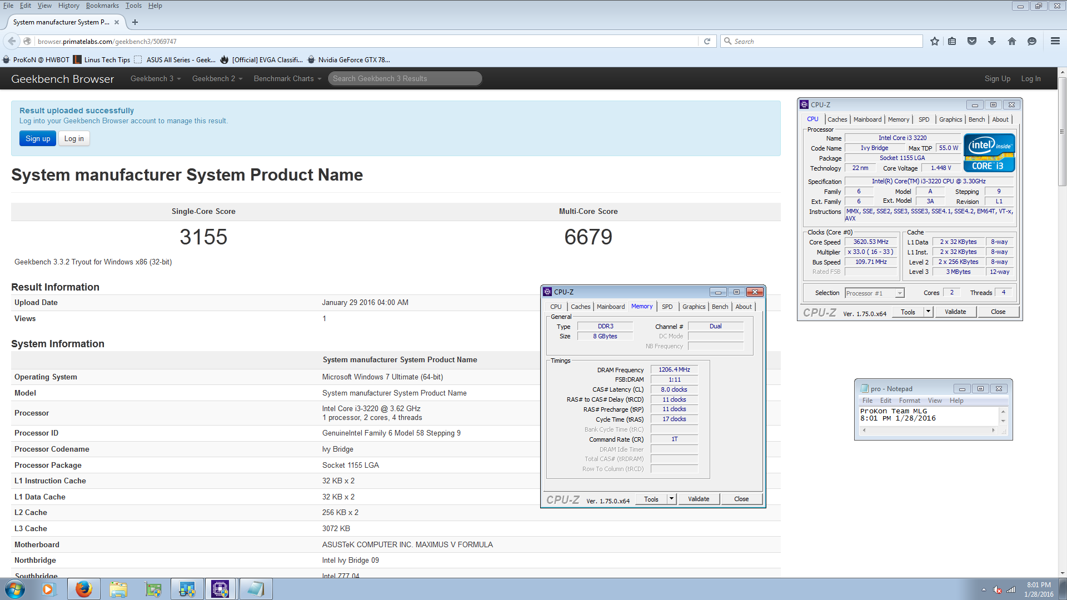Click the Notepad taskbar icon
This screenshot has height=600, width=1067.
256,589
